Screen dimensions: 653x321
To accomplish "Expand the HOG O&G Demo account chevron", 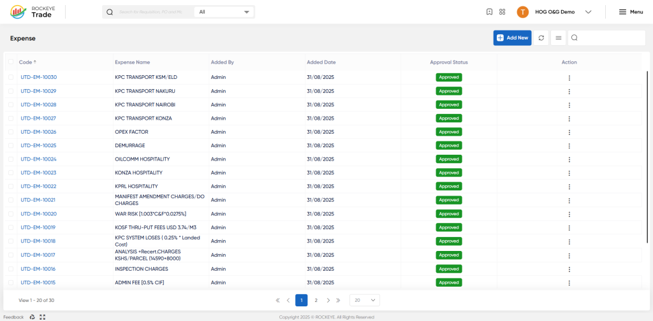I will pyautogui.click(x=588, y=12).
